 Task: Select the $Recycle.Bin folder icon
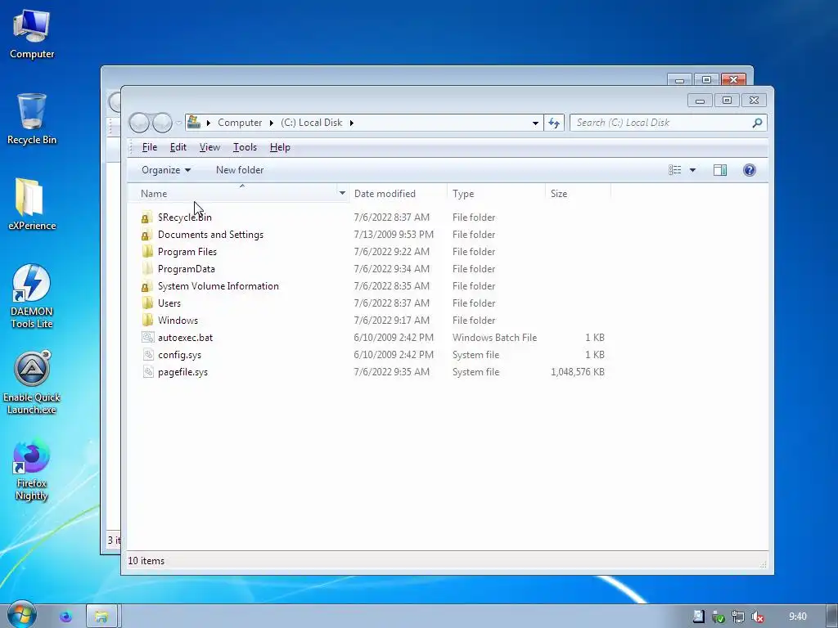[146, 218]
